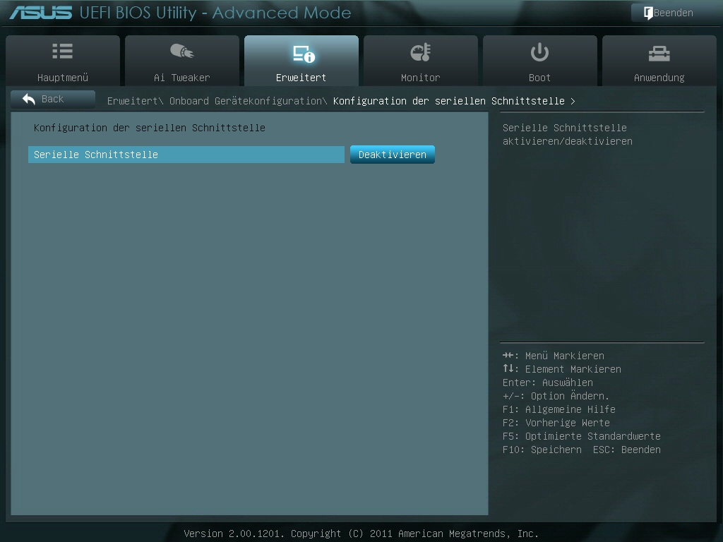The width and height of the screenshot is (723, 542).
Task: Click the Ai Tweaker rocket icon
Action: coord(182,51)
